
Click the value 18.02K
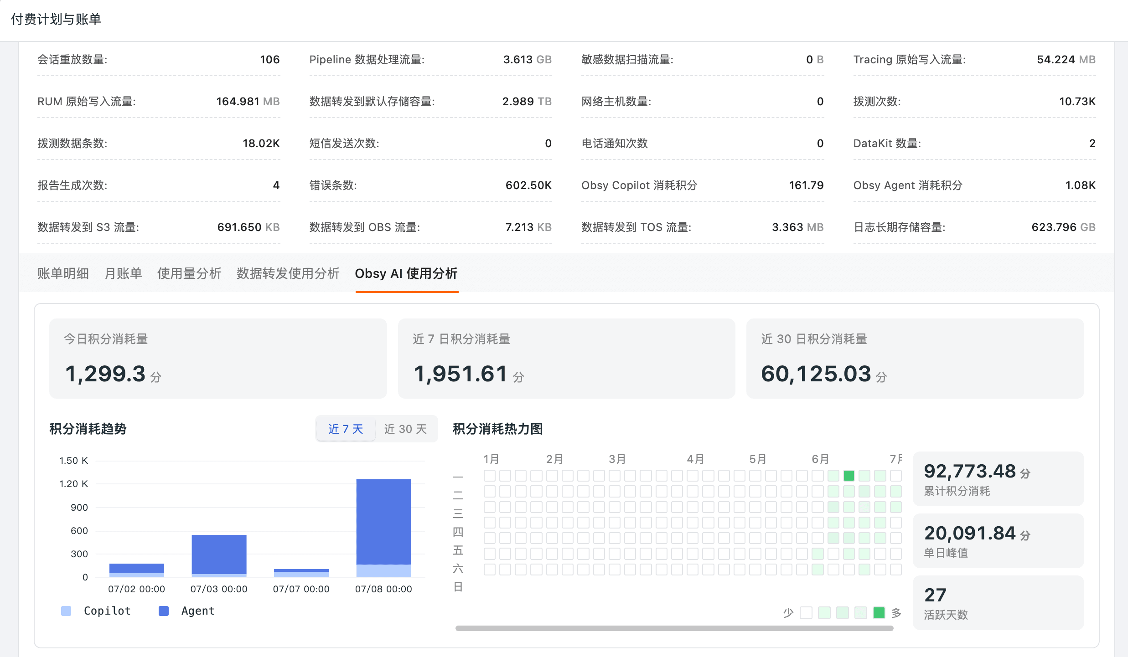(x=261, y=144)
